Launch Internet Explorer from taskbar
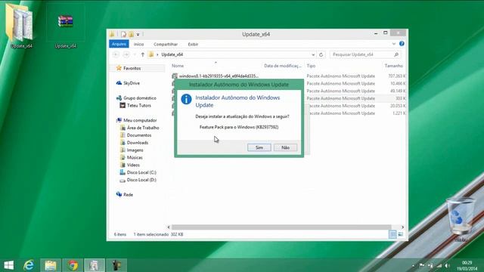This screenshot has height=272, width=484. pyautogui.click(x=29, y=265)
